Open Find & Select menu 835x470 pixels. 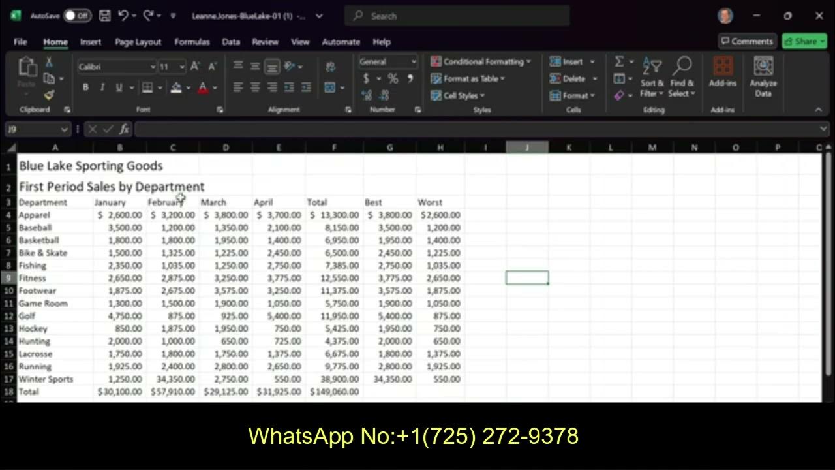point(682,78)
